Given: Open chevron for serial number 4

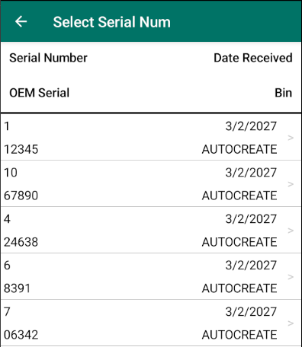Looking at the screenshot, I should coord(291,231).
